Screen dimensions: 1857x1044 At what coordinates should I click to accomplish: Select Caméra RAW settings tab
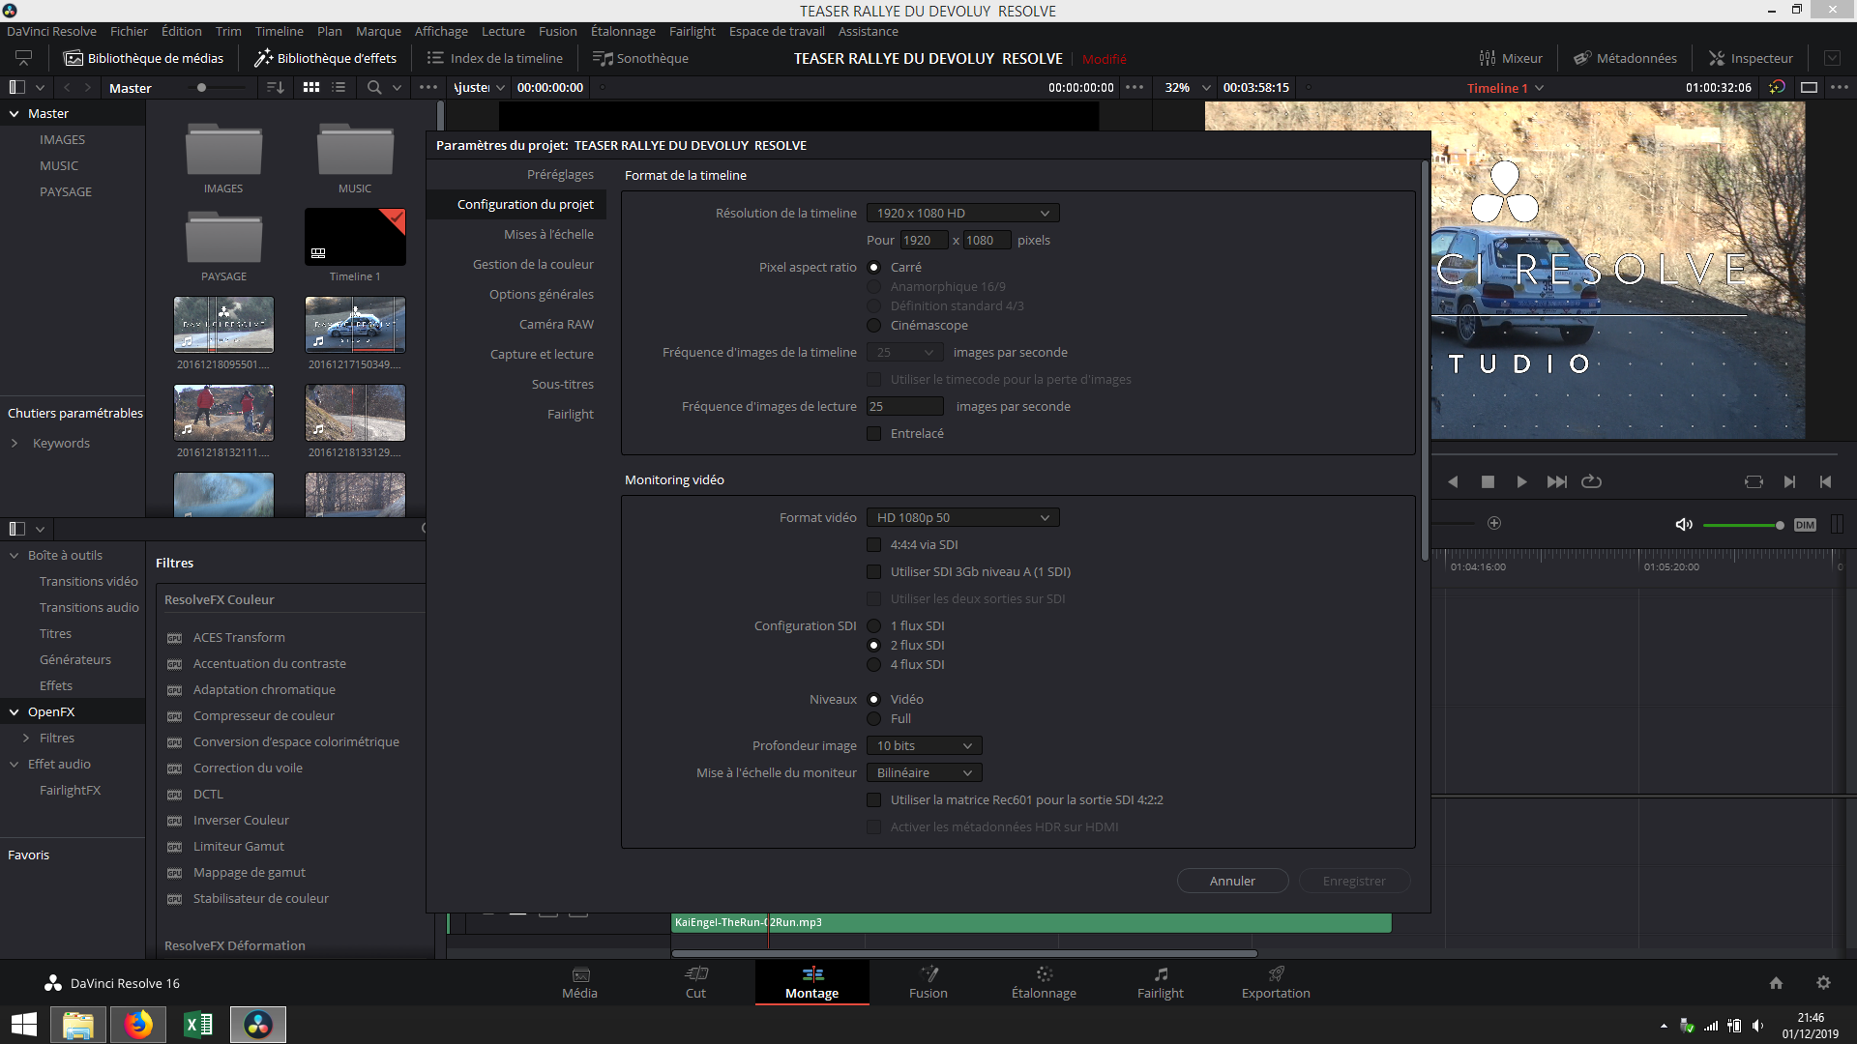click(x=556, y=324)
